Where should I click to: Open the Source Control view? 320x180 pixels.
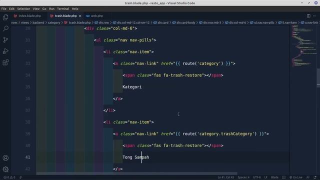pyautogui.click(x=5, y=40)
